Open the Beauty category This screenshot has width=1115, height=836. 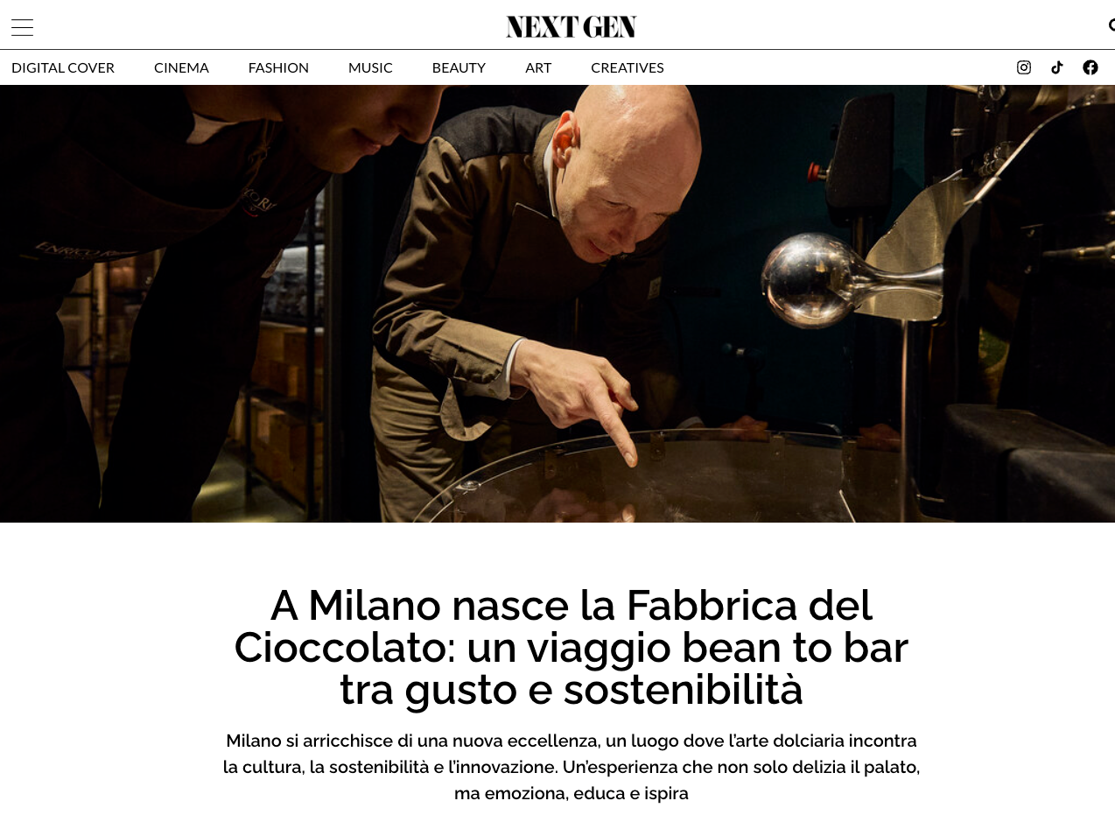pos(459,67)
